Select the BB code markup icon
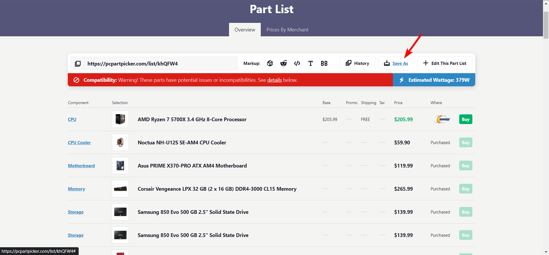This screenshot has height=255, width=549. coord(324,63)
